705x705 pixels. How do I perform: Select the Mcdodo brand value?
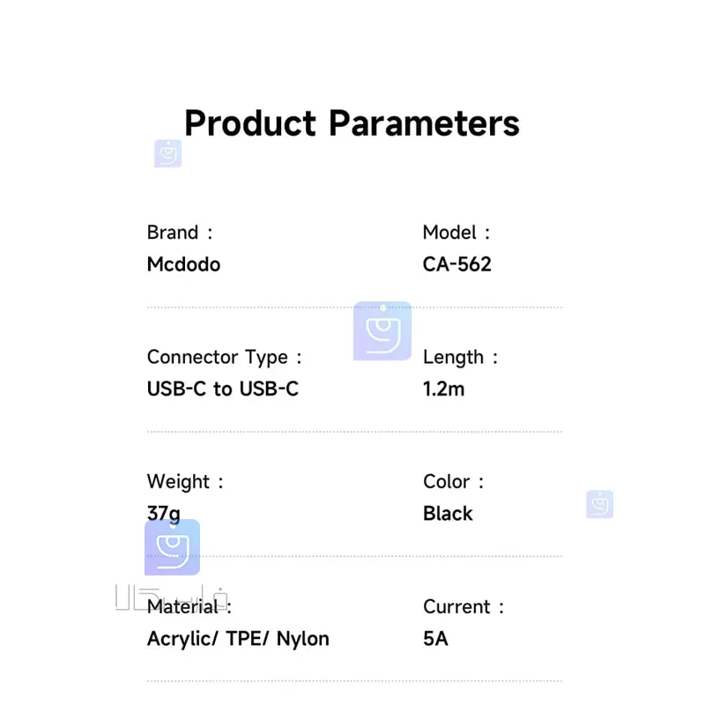[183, 264]
